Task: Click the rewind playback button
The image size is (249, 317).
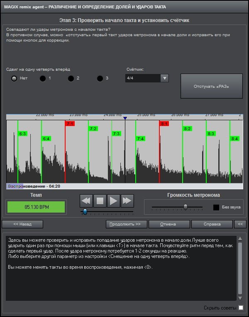Action: (x=86, y=201)
